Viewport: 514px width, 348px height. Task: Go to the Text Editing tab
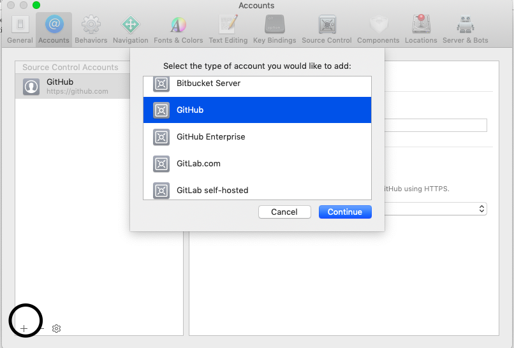click(x=228, y=29)
